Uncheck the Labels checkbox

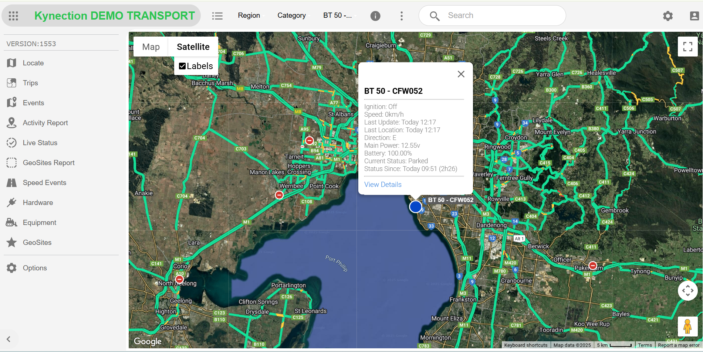[x=182, y=66]
